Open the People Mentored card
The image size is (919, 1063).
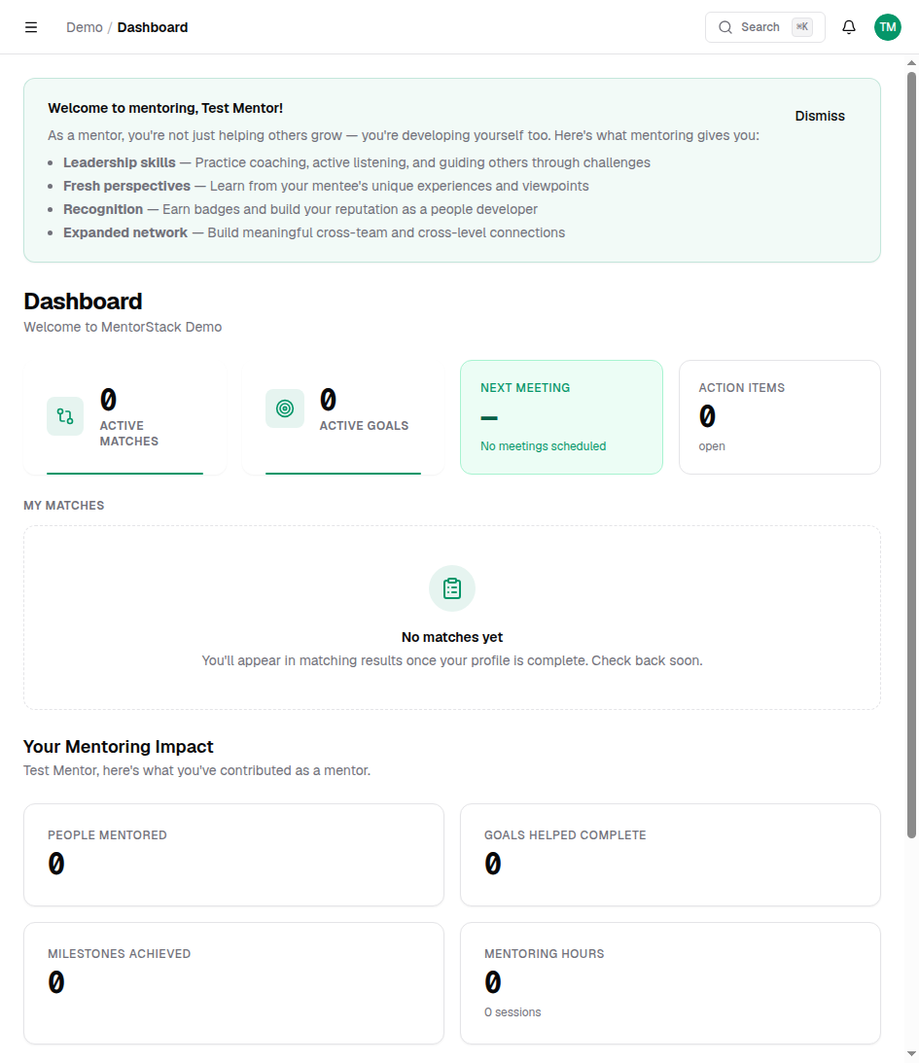tap(233, 854)
